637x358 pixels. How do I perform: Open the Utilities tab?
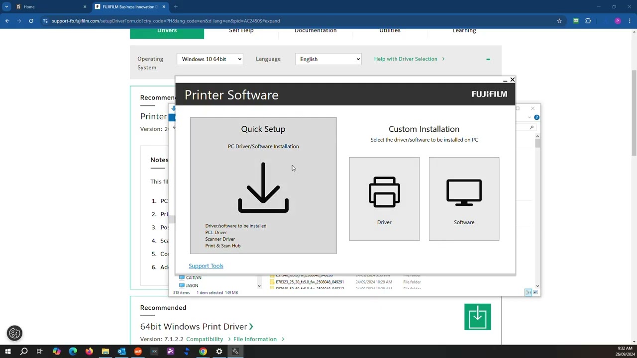coord(390,31)
